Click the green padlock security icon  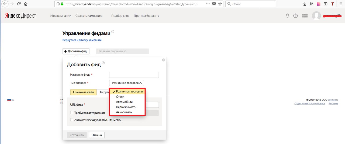point(62,4)
